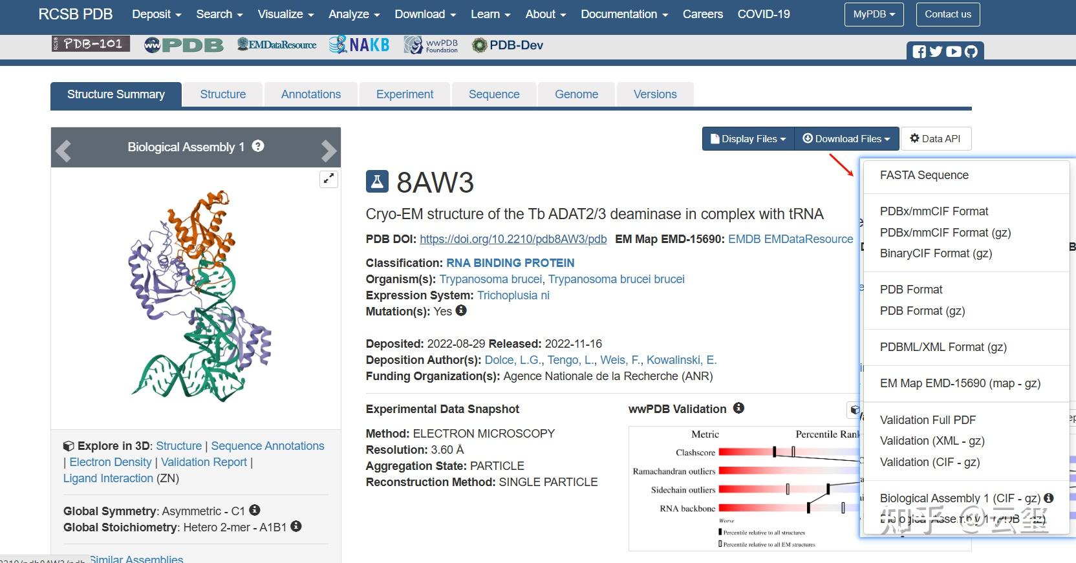Image resolution: width=1076 pixels, height=563 pixels.
Task: Open the PDB DOI hyperlink
Action: (x=513, y=239)
